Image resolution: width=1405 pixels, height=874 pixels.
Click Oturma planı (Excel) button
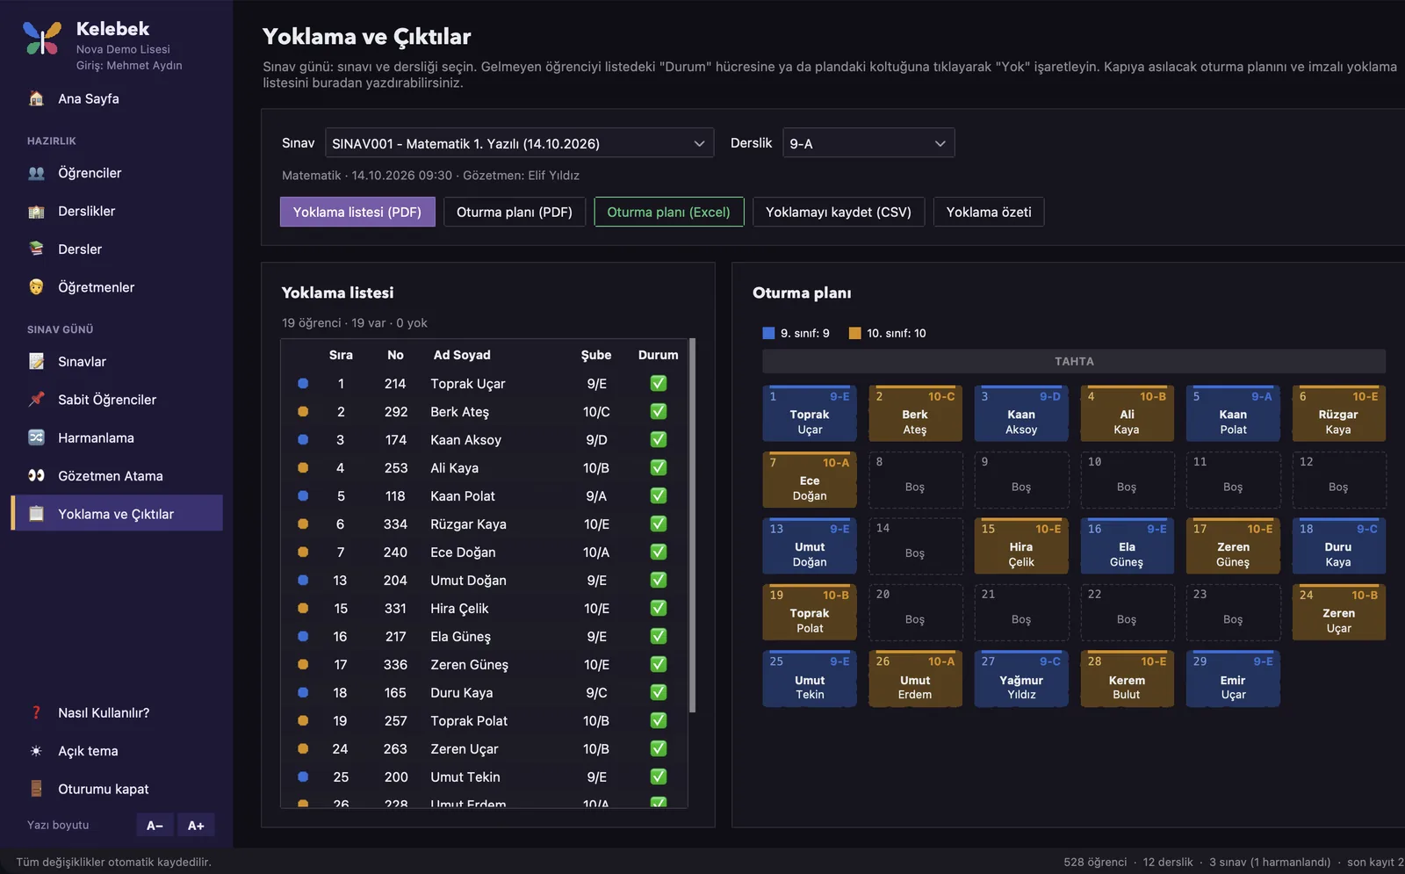[x=669, y=212]
